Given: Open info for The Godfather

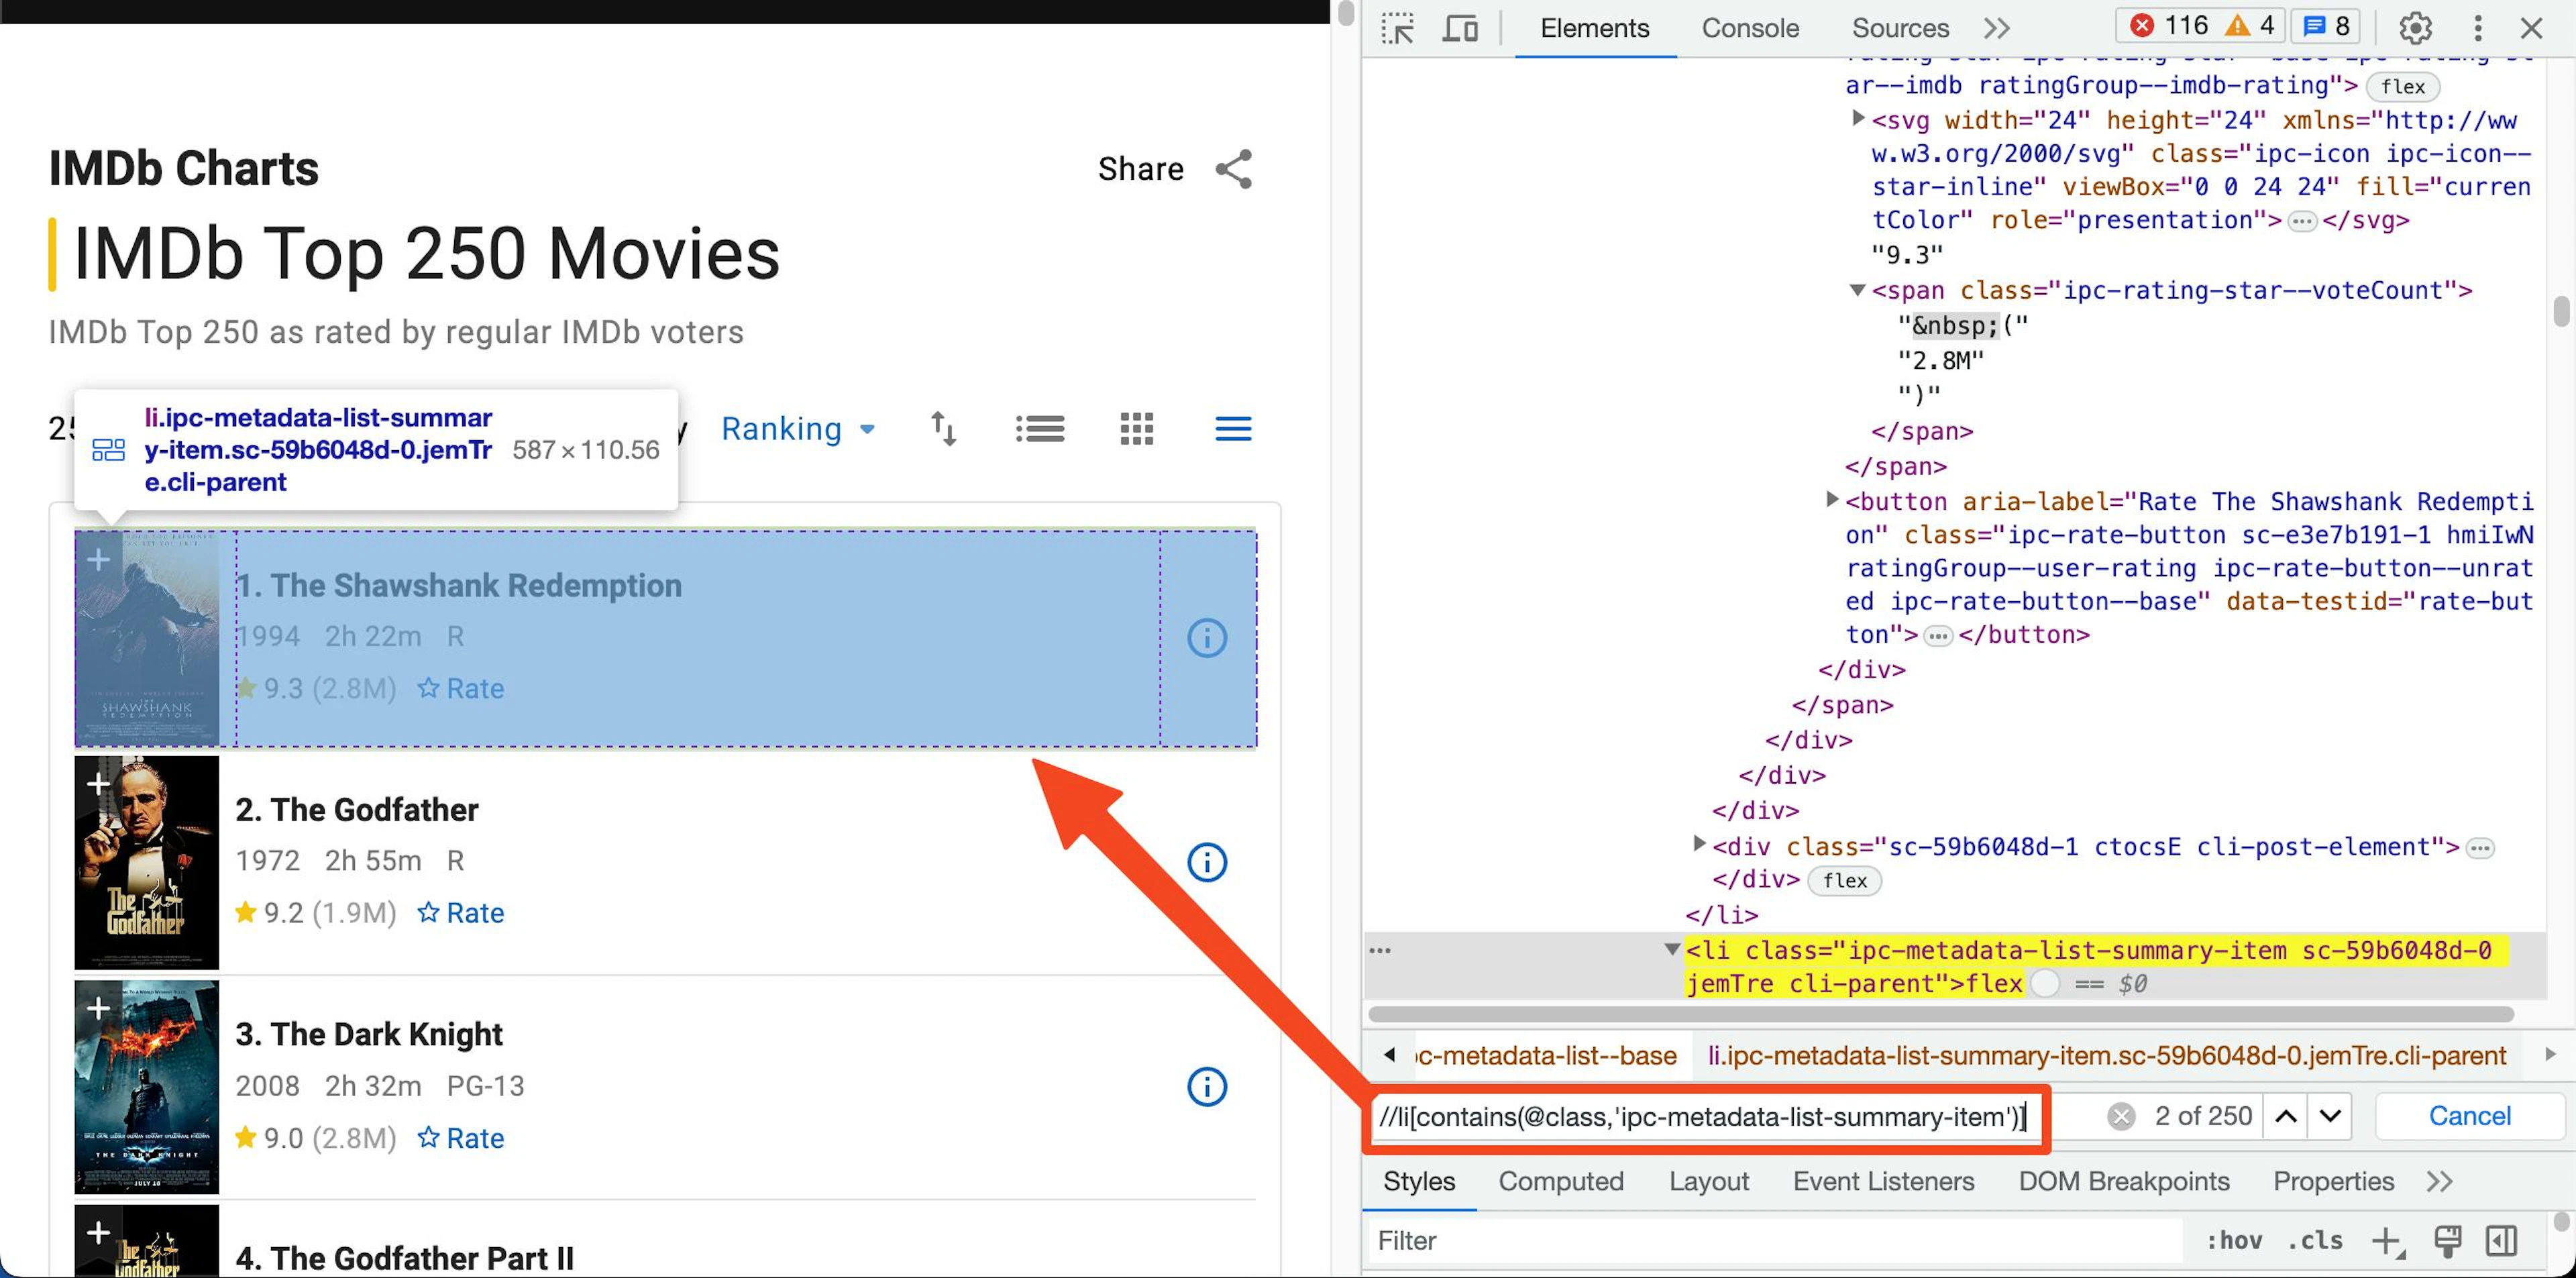Looking at the screenshot, I should [x=1207, y=862].
